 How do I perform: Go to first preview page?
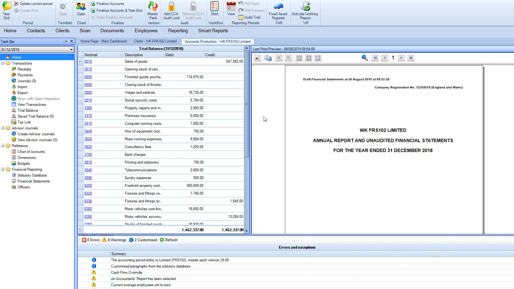pyautogui.click(x=375, y=58)
